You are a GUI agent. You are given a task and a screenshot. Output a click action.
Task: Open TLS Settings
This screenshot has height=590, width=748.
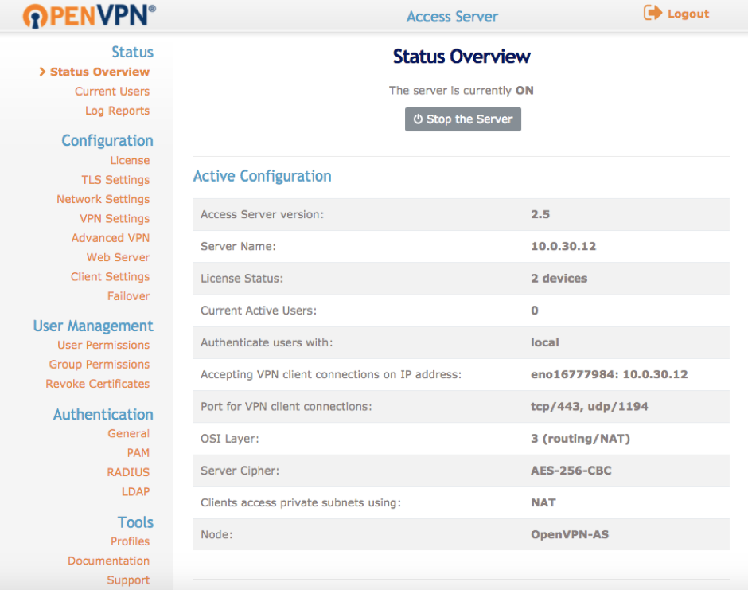click(x=115, y=180)
